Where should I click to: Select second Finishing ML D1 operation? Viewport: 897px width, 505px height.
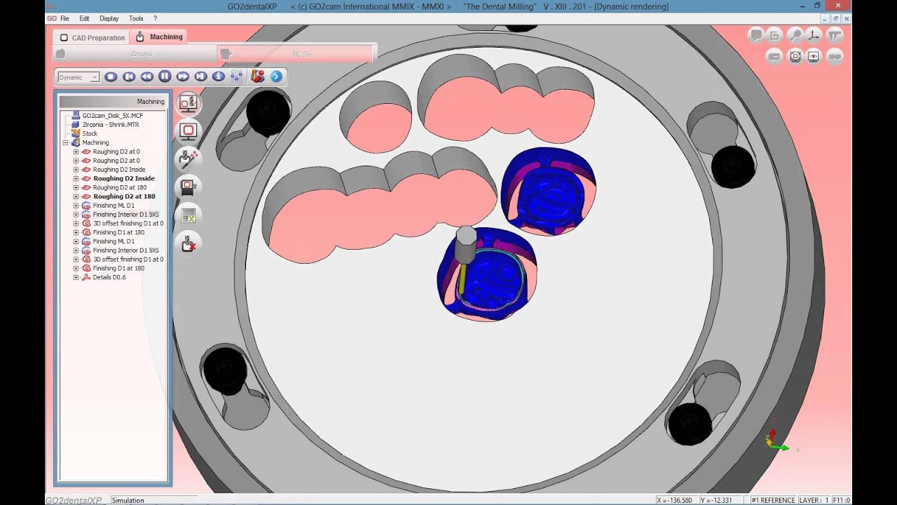(114, 241)
